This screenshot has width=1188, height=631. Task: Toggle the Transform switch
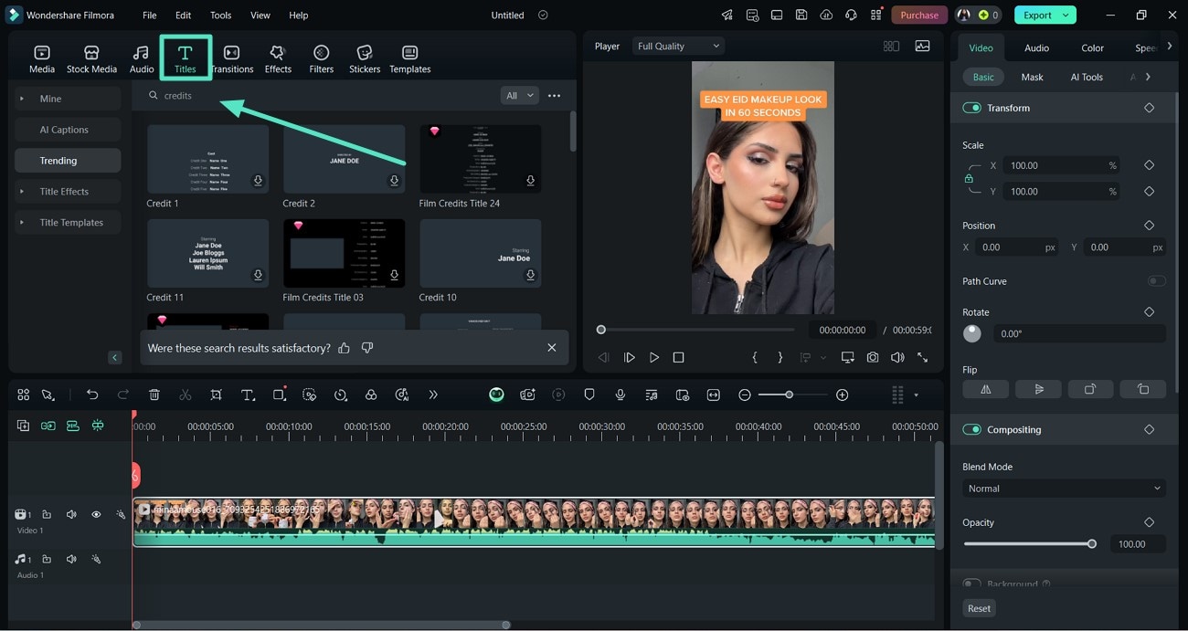click(971, 108)
